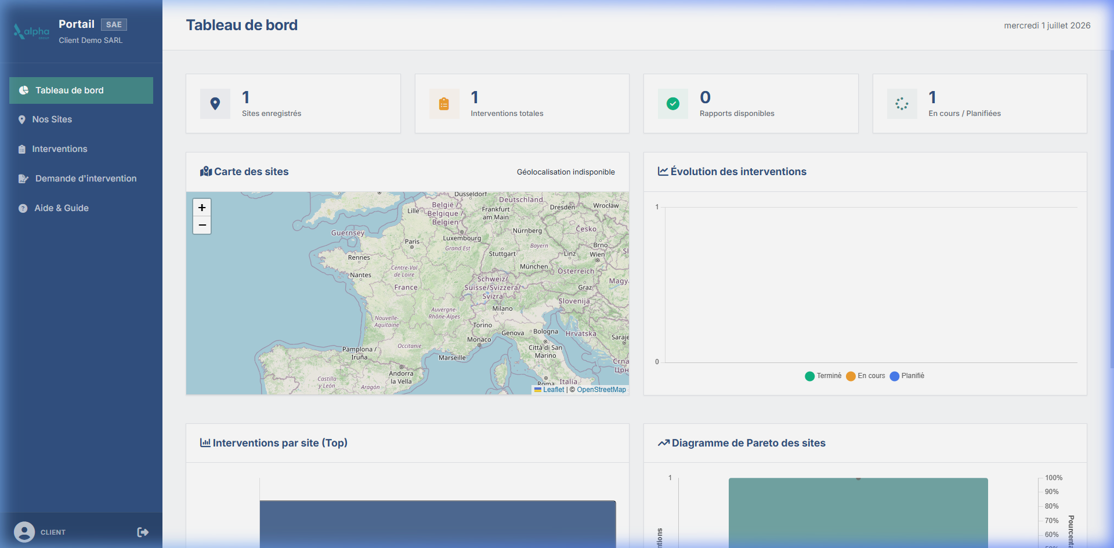Viewport: 1114px width, 548px height.
Task: Click the page vertical scrollbar
Action: point(1111,209)
